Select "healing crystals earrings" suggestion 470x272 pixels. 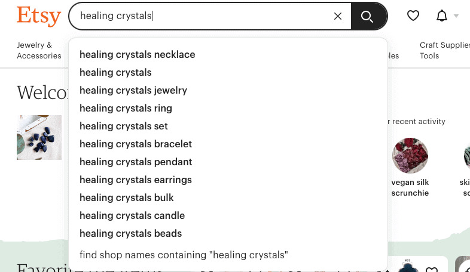(136, 180)
